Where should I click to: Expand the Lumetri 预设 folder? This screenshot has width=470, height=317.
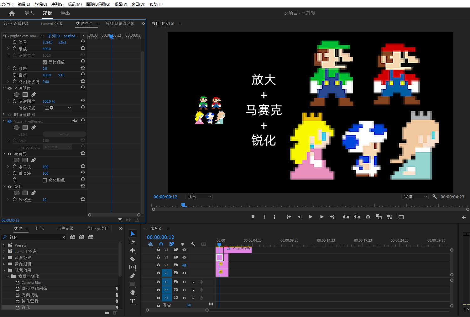(4, 251)
